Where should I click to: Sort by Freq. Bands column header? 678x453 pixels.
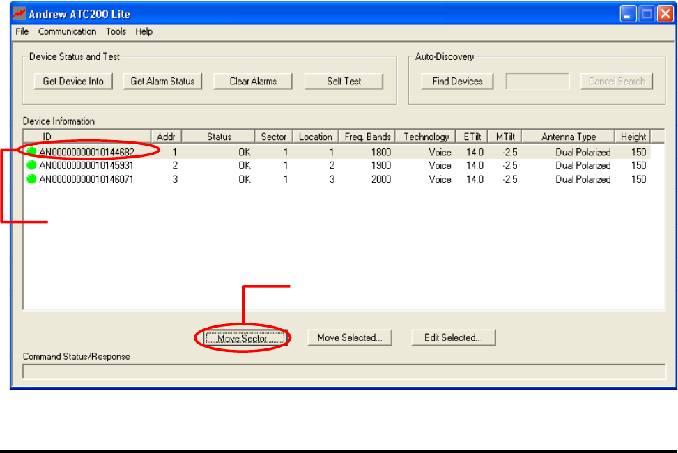367,137
